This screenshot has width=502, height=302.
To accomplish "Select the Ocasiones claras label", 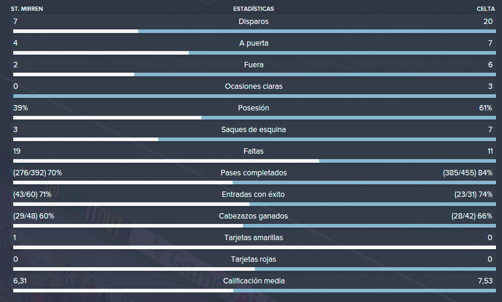I will coord(254,86).
